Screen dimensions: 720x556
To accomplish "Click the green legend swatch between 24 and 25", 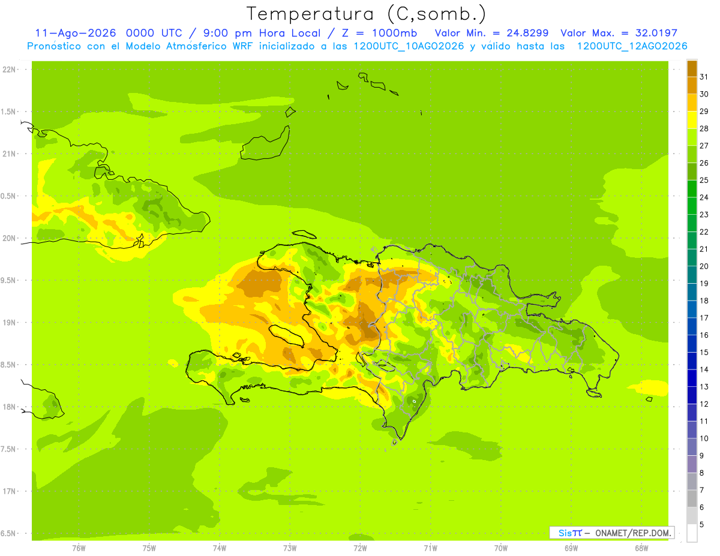I will (x=692, y=189).
